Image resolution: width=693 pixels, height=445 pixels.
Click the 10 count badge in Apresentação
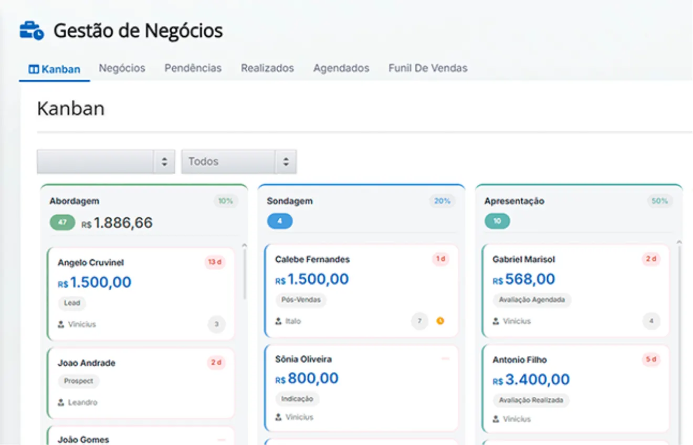(497, 221)
